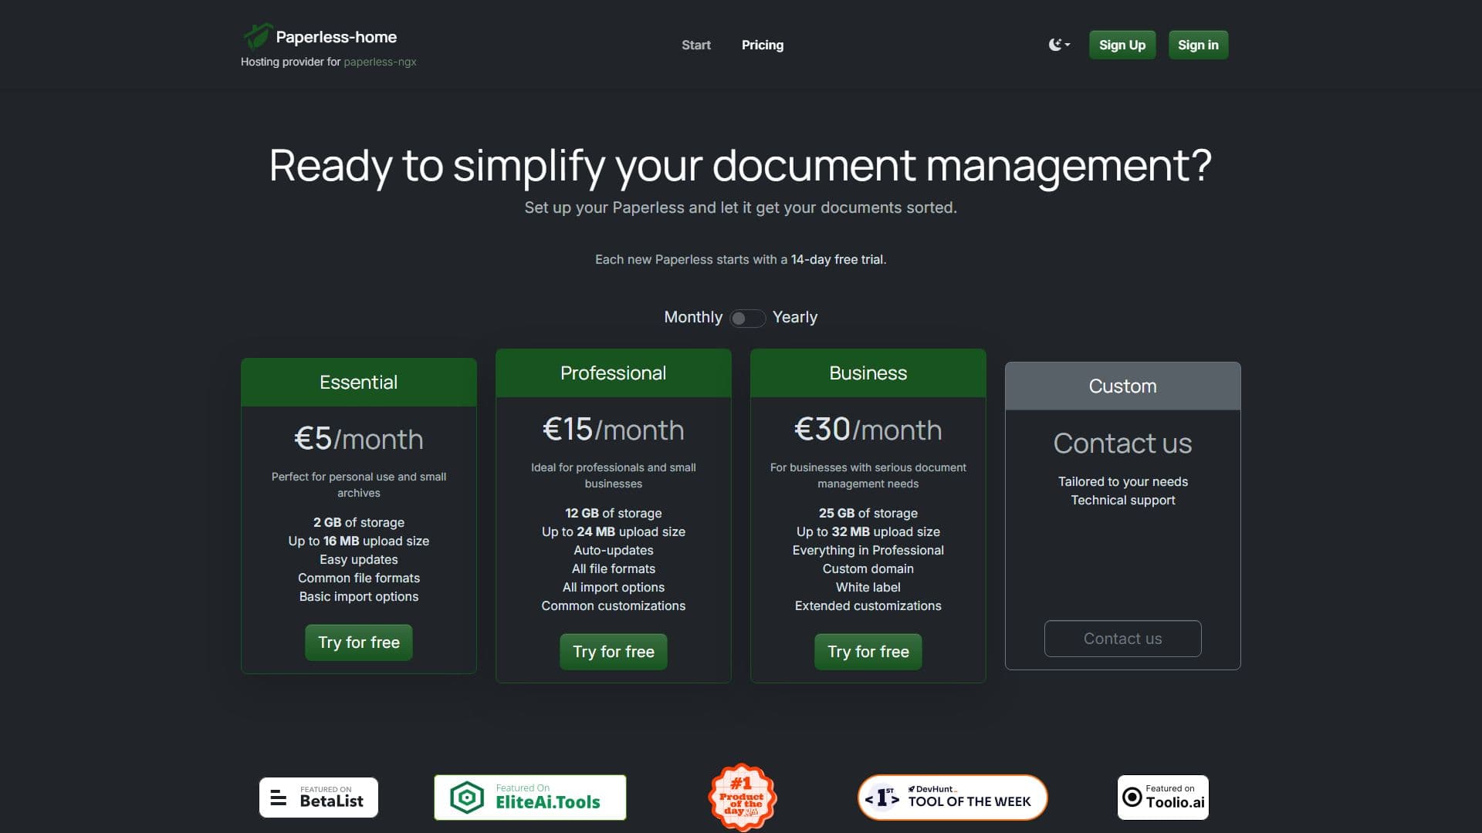Go to the Start nav item
The width and height of the screenshot is (1482, 833).
pos(696,45)
